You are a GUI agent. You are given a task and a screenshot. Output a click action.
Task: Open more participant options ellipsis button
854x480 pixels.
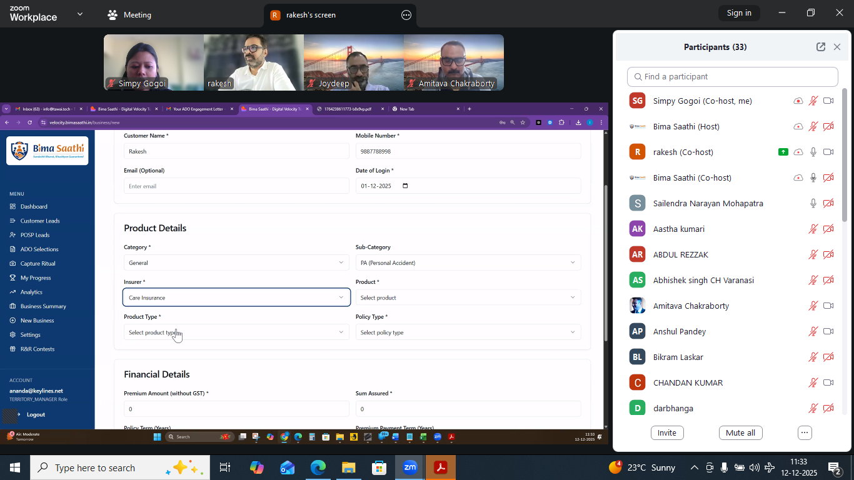pos(805,432)
